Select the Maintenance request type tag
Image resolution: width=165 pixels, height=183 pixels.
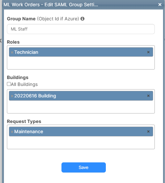81,132
